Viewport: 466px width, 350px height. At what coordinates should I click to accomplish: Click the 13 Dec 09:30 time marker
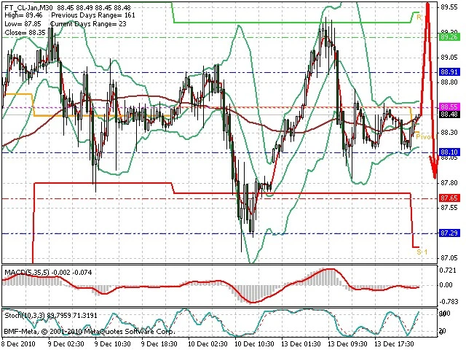[347, 344]
